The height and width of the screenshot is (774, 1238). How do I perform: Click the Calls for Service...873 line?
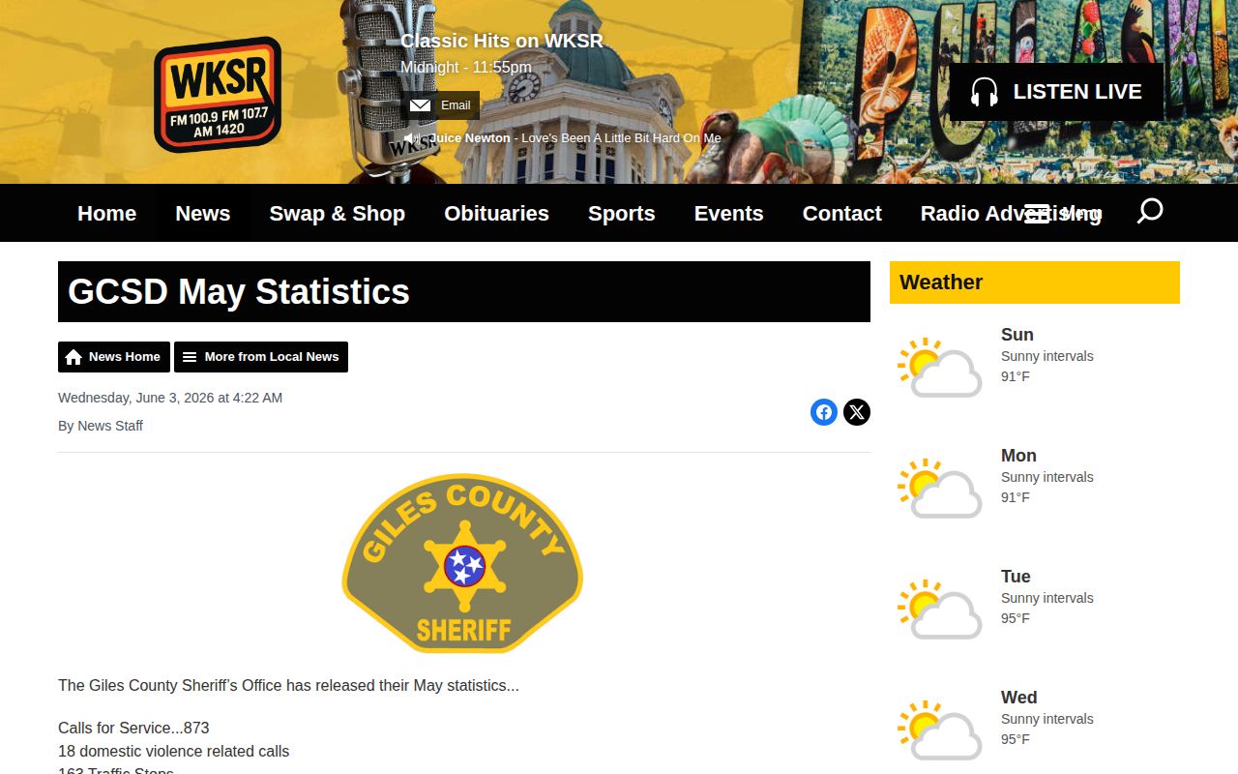point(133,728)
